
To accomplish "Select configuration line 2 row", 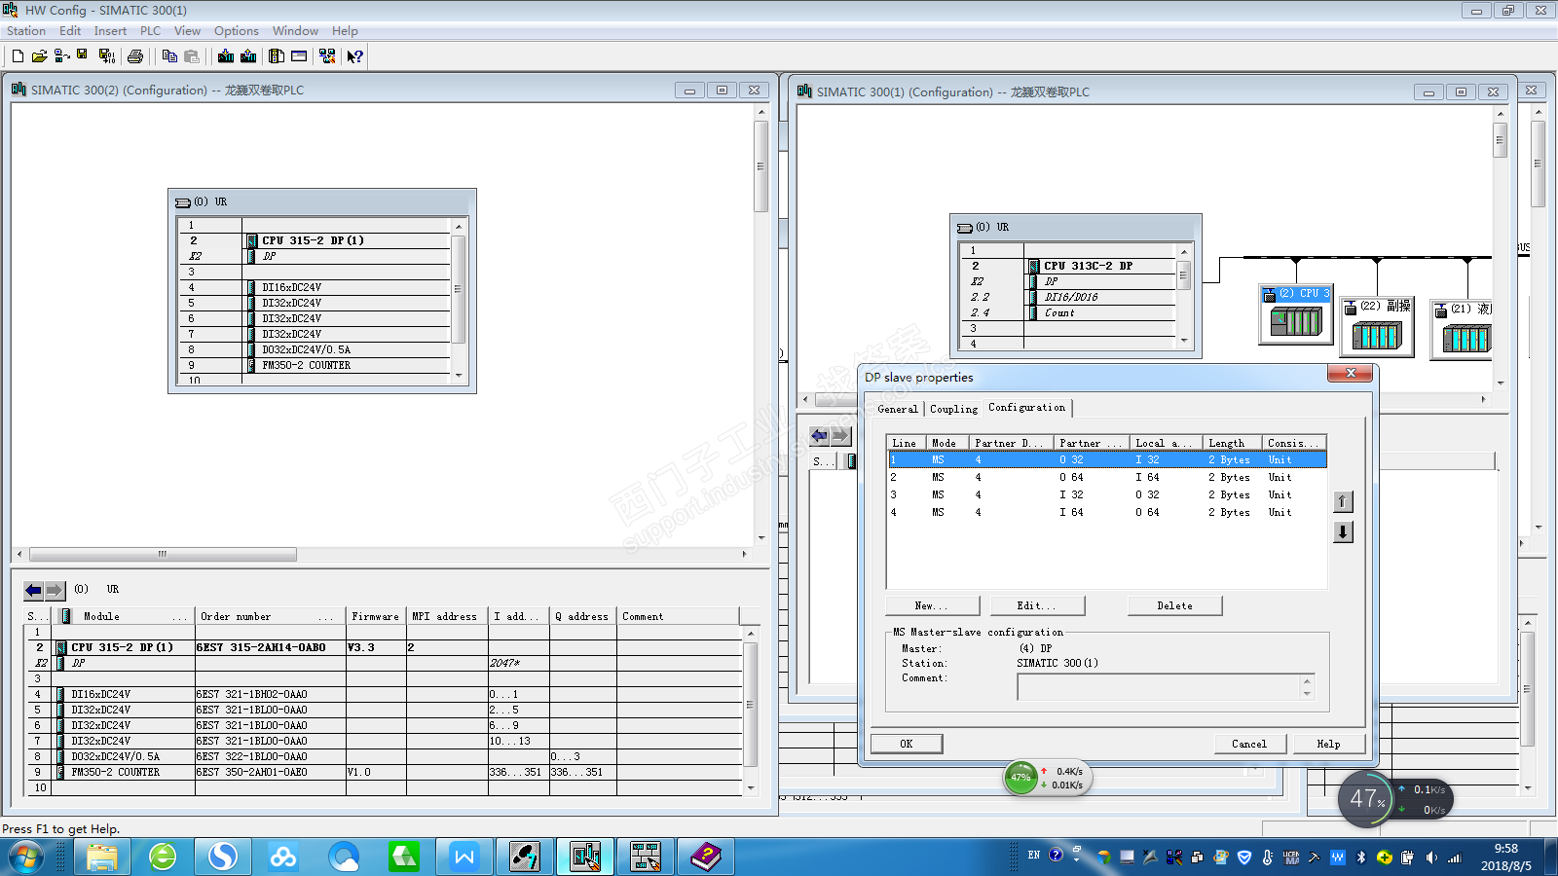I will coord(1106,477).
